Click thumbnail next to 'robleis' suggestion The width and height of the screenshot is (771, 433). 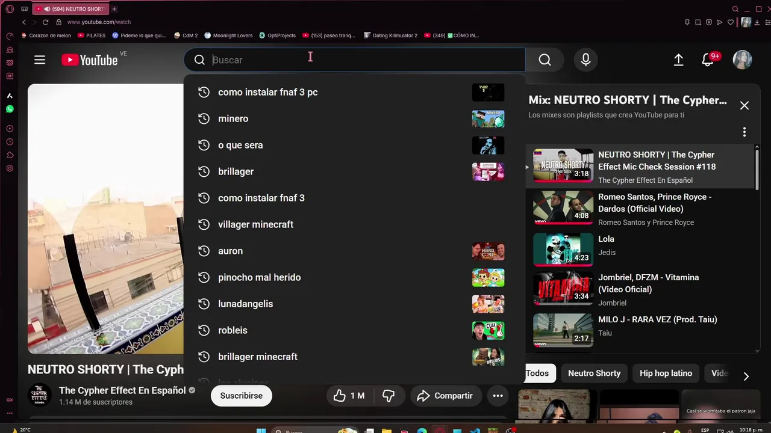tap(488, 330)
